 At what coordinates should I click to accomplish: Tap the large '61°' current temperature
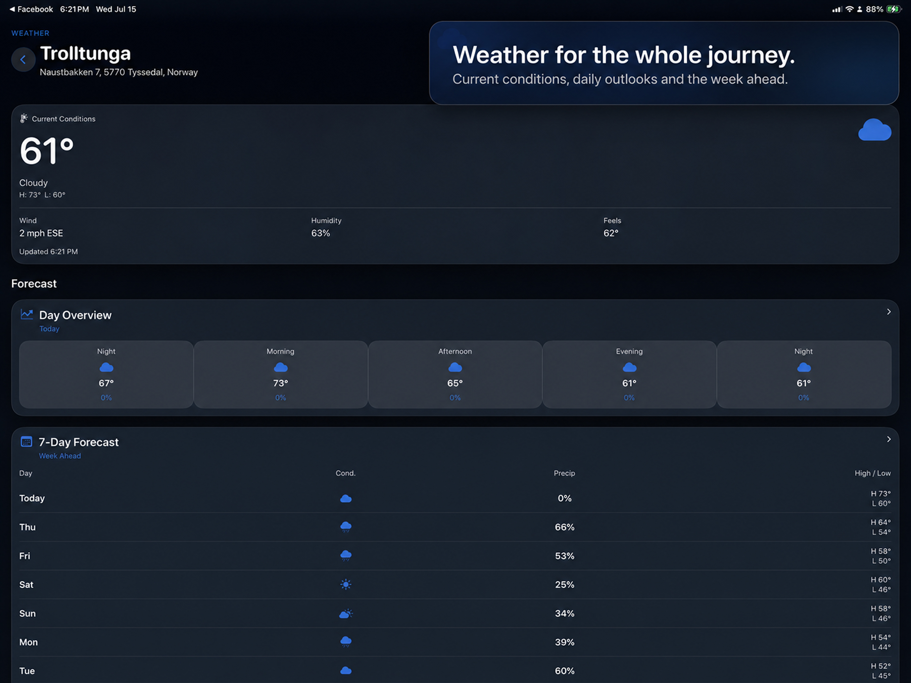pos(47,151)
